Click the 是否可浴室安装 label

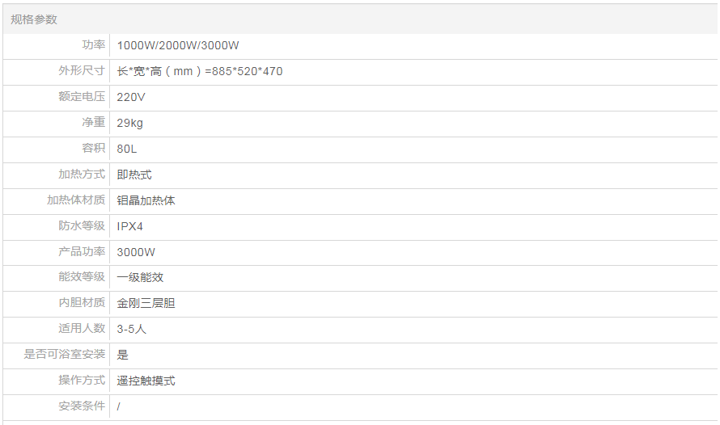(65, 355)
